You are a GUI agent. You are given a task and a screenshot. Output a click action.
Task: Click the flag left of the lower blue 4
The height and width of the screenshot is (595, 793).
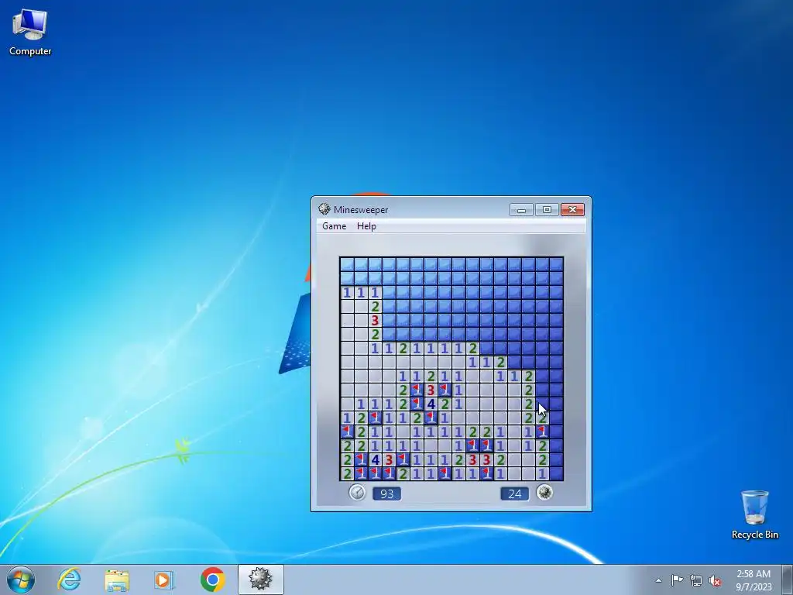tap(361, 459)
